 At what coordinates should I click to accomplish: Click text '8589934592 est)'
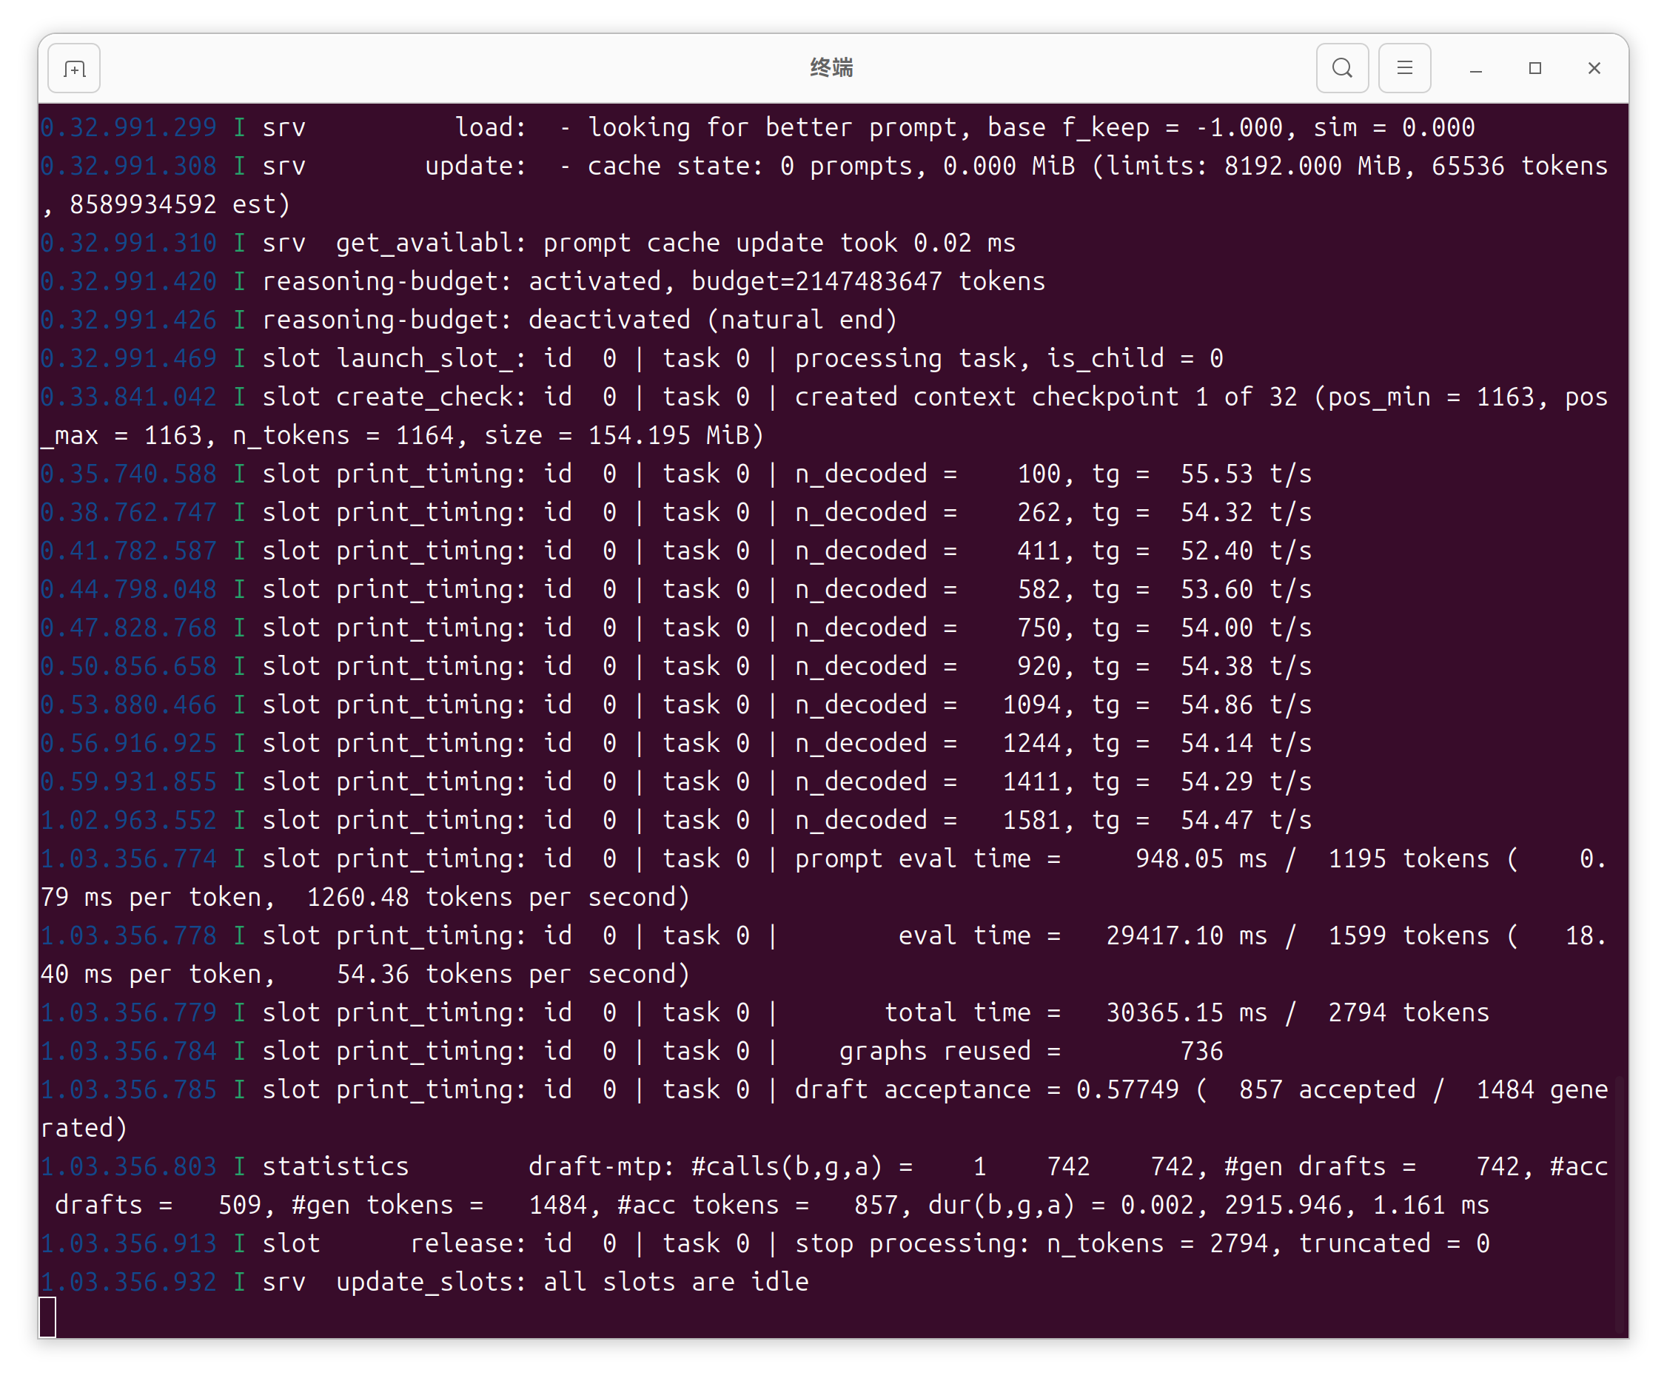[x=180, y=205]
